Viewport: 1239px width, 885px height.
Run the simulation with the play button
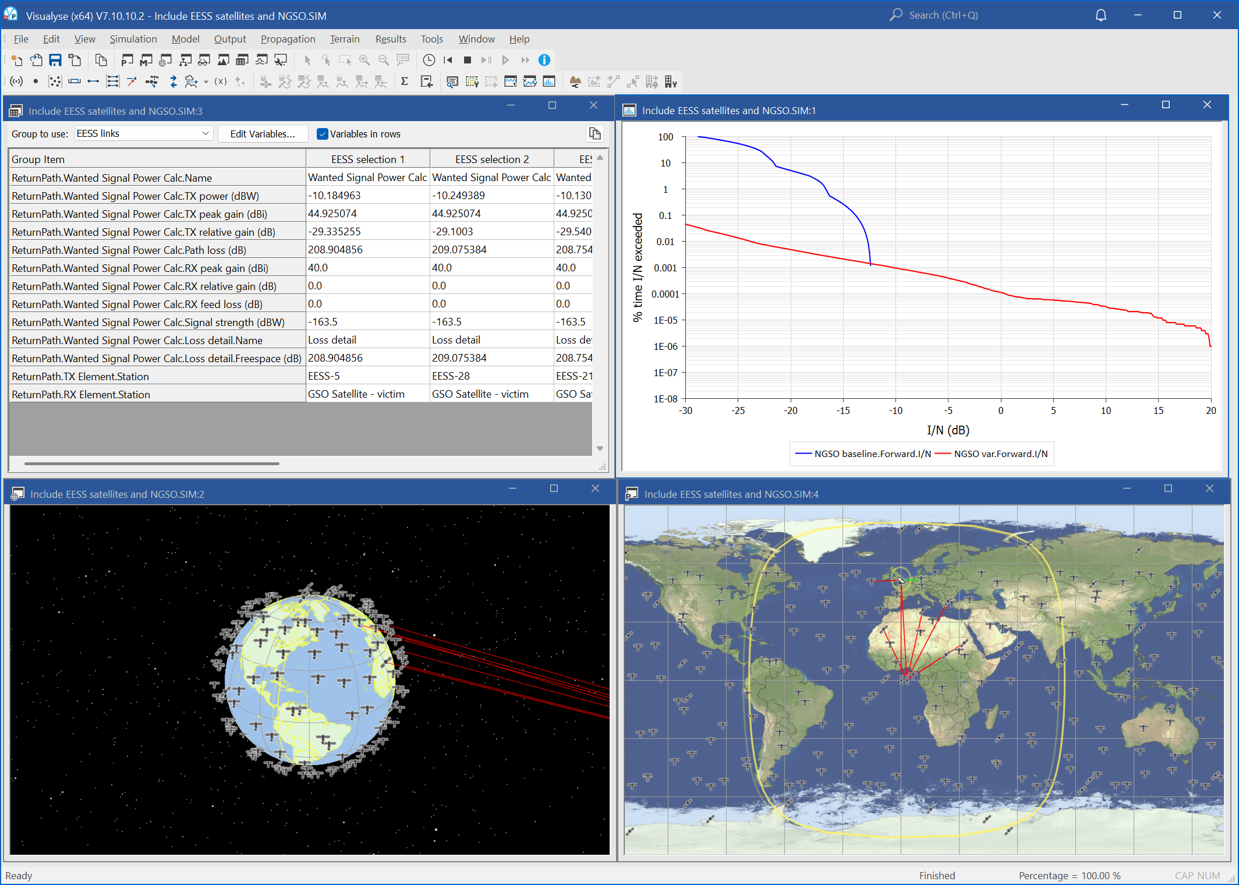coord(505,60)
